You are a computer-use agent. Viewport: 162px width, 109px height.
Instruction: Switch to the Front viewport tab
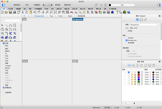60,16
